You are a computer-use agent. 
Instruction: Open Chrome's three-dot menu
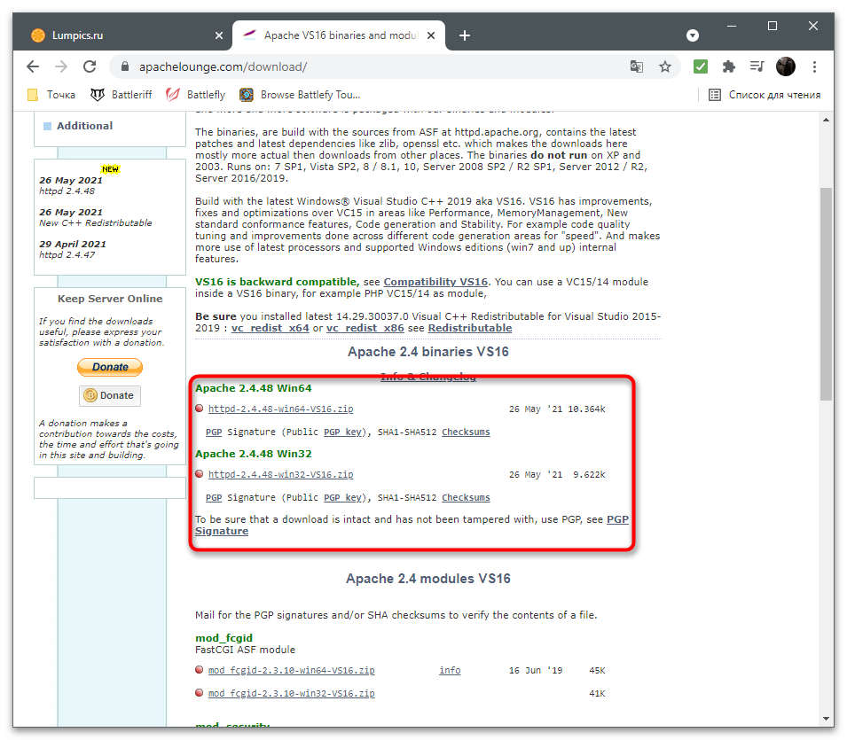pos(814,67)
